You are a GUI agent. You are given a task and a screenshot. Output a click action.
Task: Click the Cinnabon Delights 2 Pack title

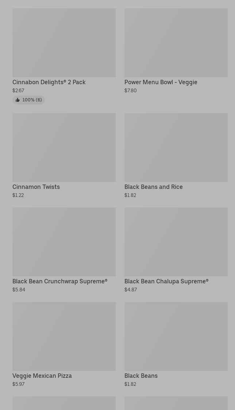[x=49, y=82]
